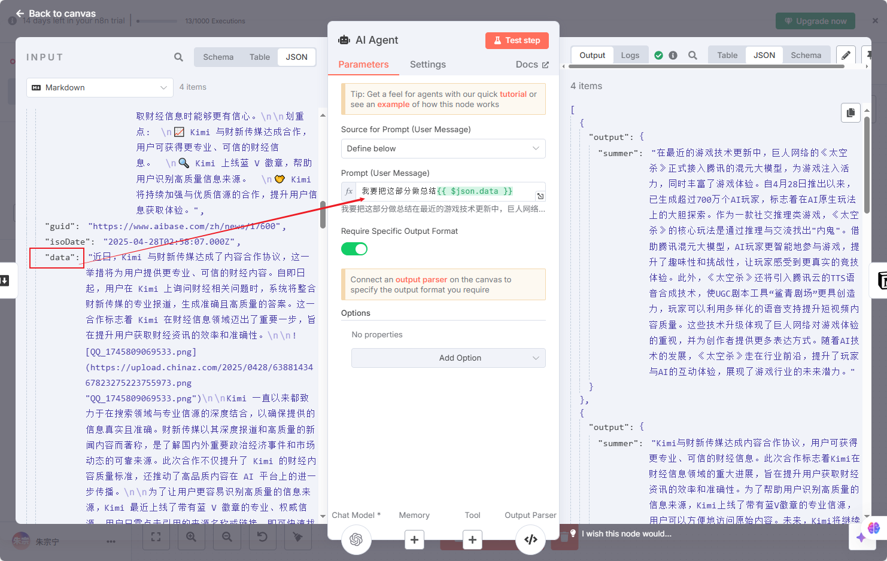Copy the output JSON to clipboard

click(x=850, y=112)
